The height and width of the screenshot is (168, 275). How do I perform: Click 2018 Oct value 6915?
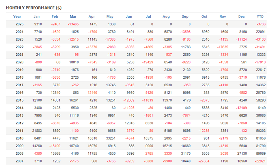[x=206, y=77]
